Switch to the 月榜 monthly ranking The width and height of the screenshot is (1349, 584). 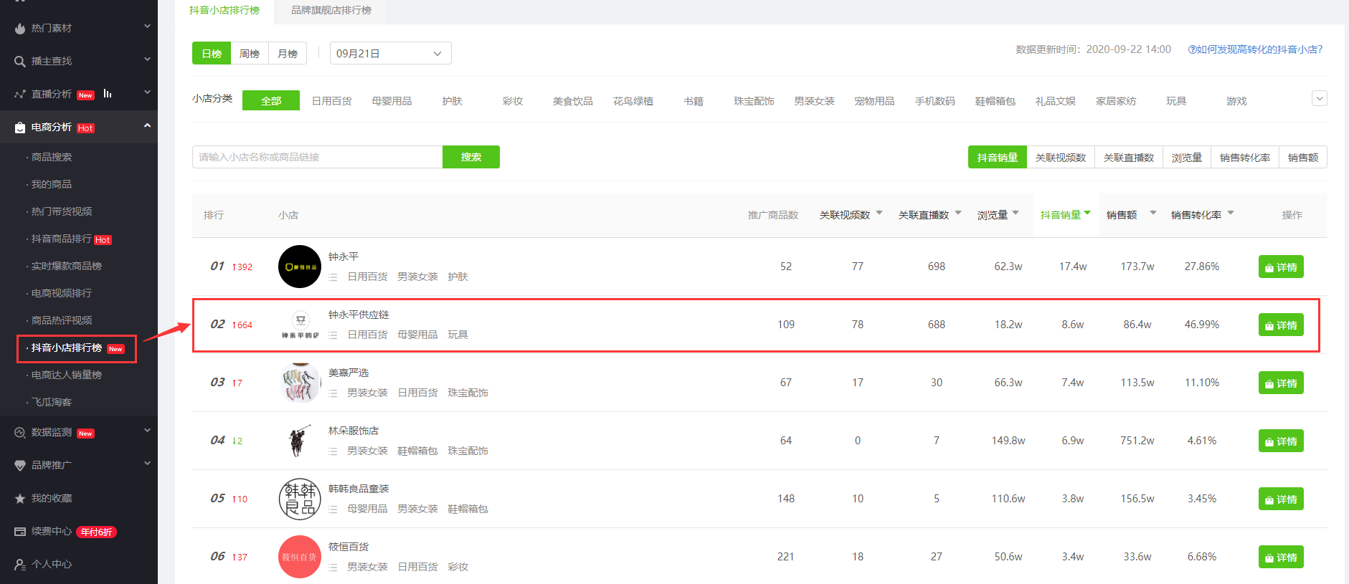click(x=288, y=54)
